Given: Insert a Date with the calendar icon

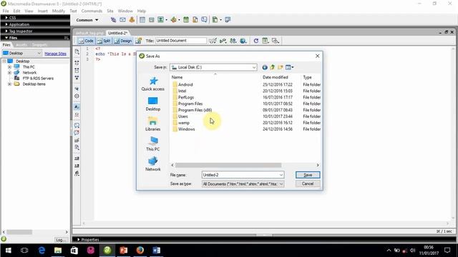Looking at the screenshot, I should [186, 20].
